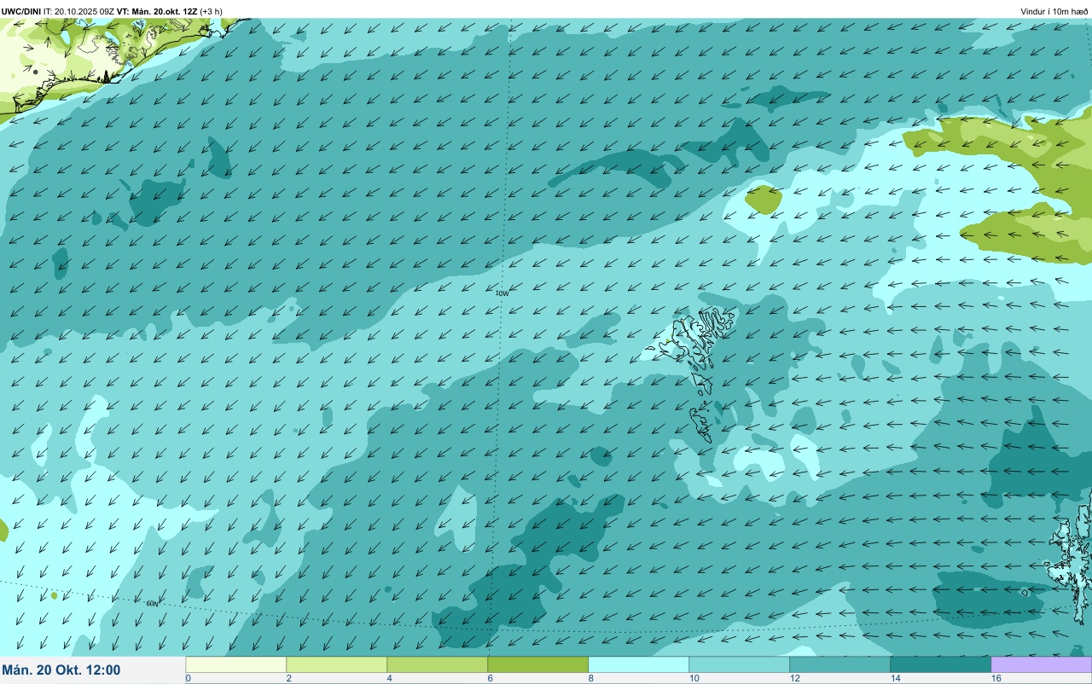Click the legend scale value "16"
The height and width of the screenshot is (684, 1092).
pos(996,678)
